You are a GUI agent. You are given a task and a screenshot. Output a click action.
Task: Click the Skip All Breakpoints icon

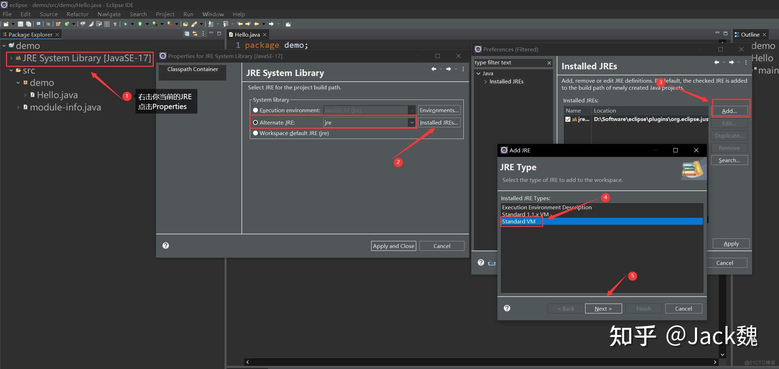coord(48,24)
